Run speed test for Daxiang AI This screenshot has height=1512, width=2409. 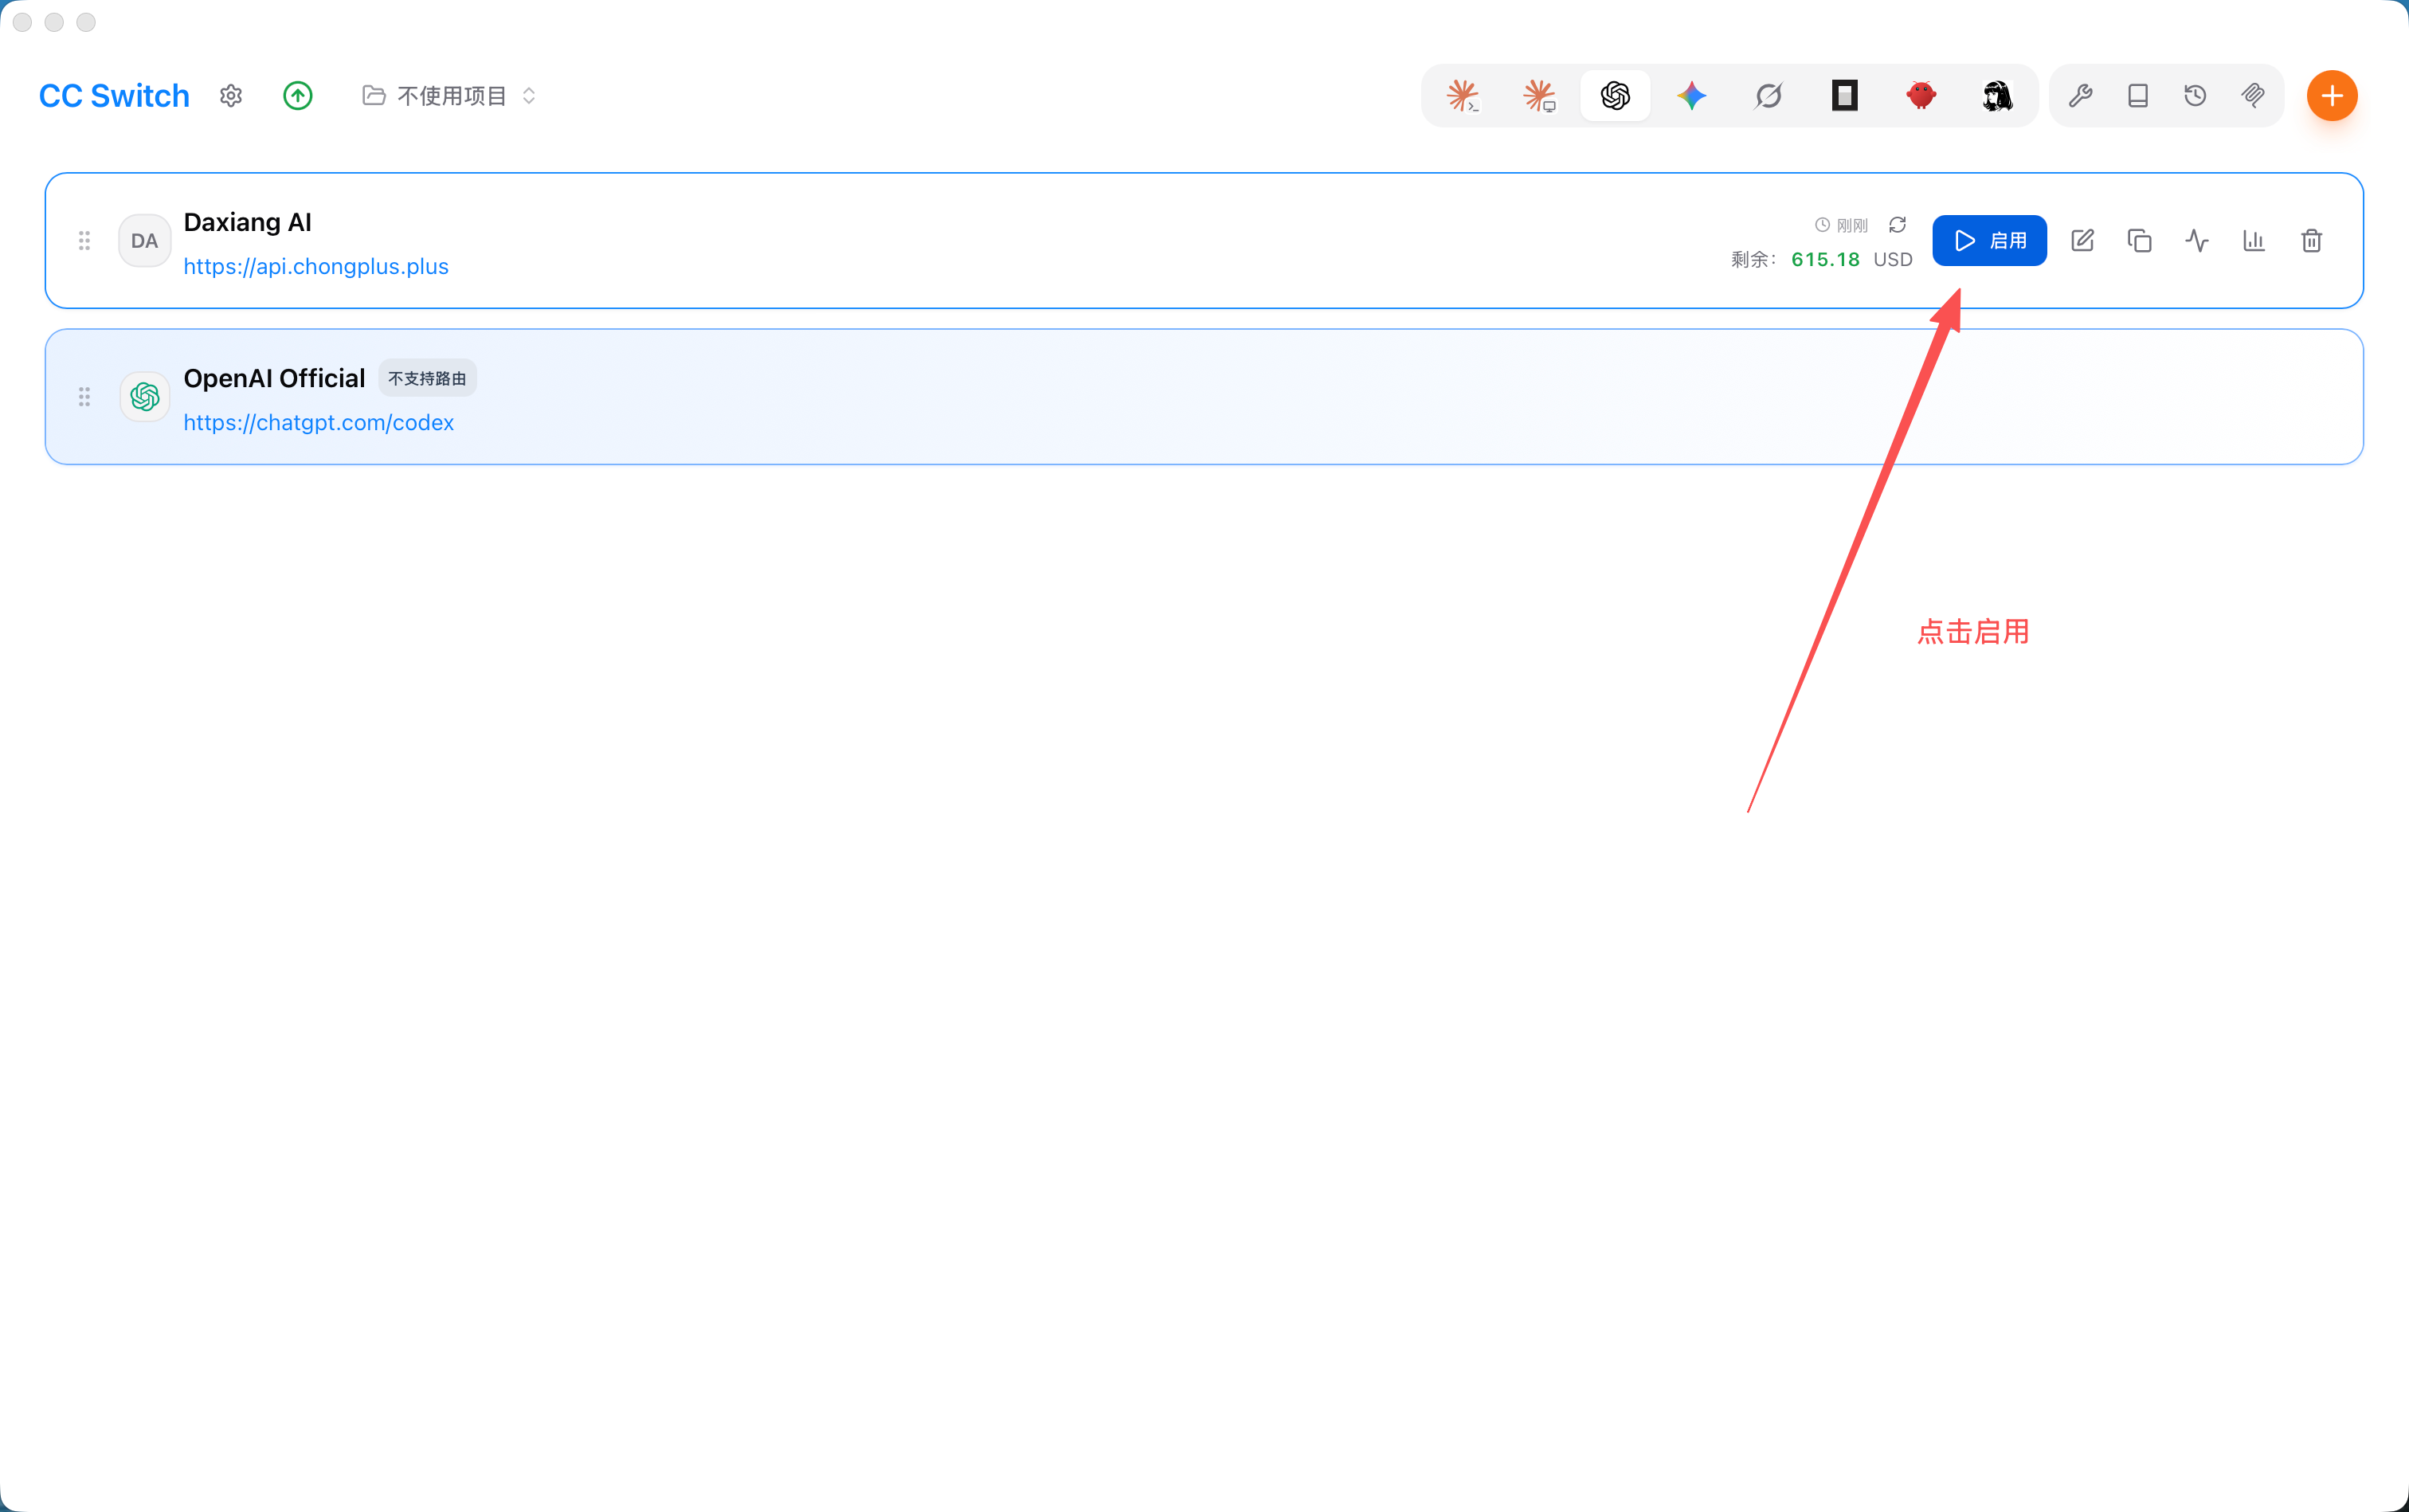pyautogui.click(x=2197, y=241)
